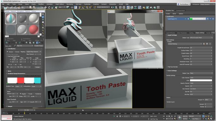Open the Align tool icon
The width and height of the screenshot is (216, 121).
pyautogui.click(x=116, y=8)
